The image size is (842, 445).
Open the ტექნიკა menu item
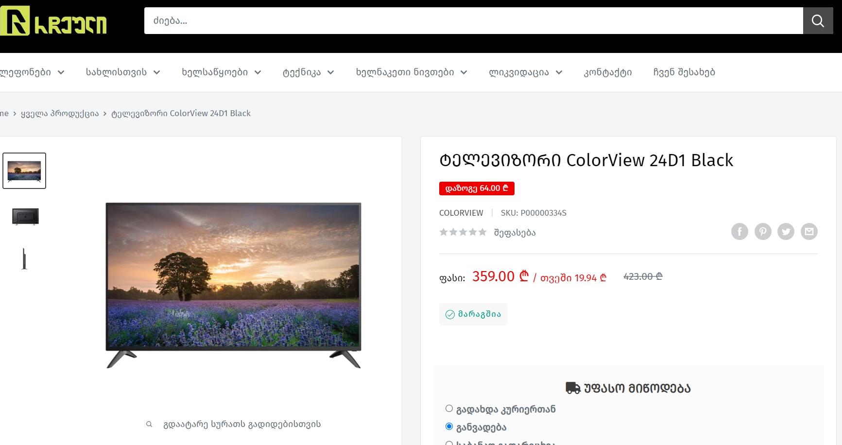tap(302, 72)
